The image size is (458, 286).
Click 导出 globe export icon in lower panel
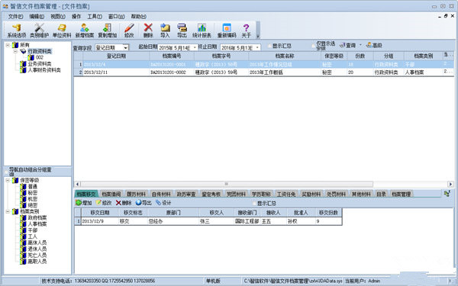pyautogui.click(x=144, y=203)
